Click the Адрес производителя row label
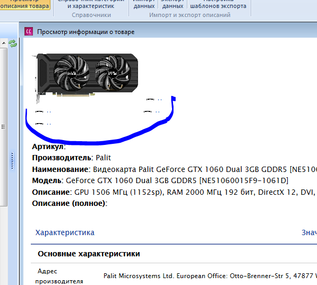This screenshot has height=285, width=317. pos(59,276)
